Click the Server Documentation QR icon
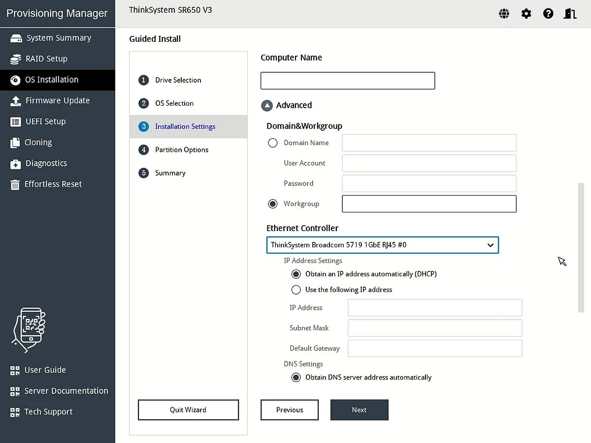Image resolution: width=591 pixels, height=443 pixels. click(15, 391)
